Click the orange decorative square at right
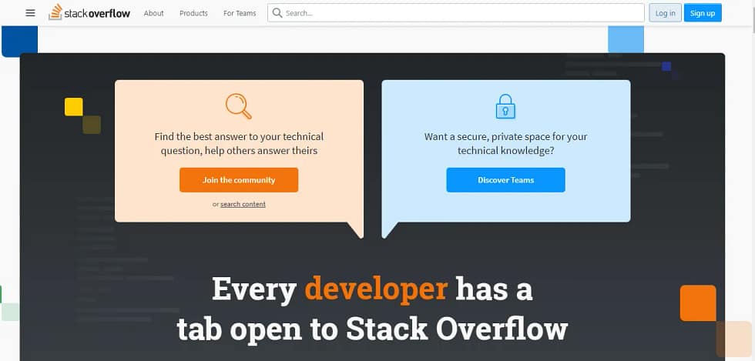 pyautogui.click(x=698, y=303)
